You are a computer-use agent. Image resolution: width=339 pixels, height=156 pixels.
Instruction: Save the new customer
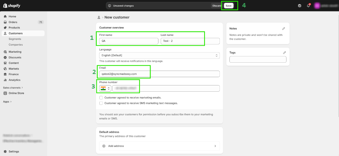pyautogui.click(x=229, y=6)
